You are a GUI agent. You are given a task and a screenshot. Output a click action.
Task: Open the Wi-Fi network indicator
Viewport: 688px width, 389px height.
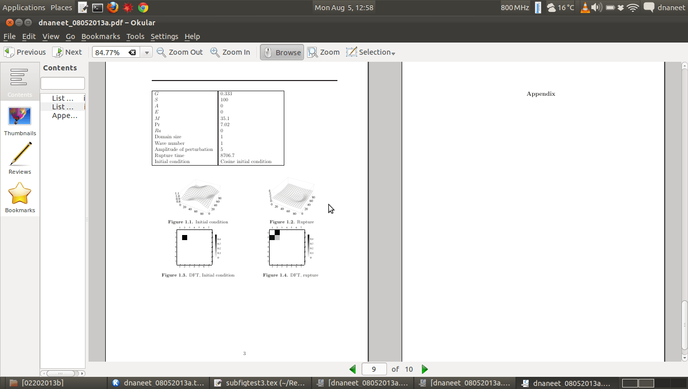[x=632, y=8]
